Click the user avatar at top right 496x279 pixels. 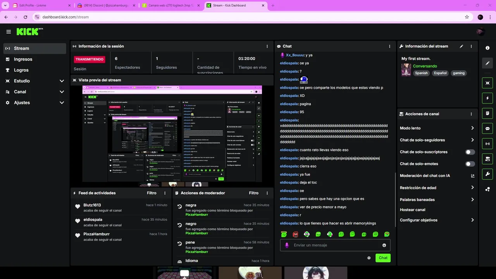pyautogui.click(x=480, y=32)
